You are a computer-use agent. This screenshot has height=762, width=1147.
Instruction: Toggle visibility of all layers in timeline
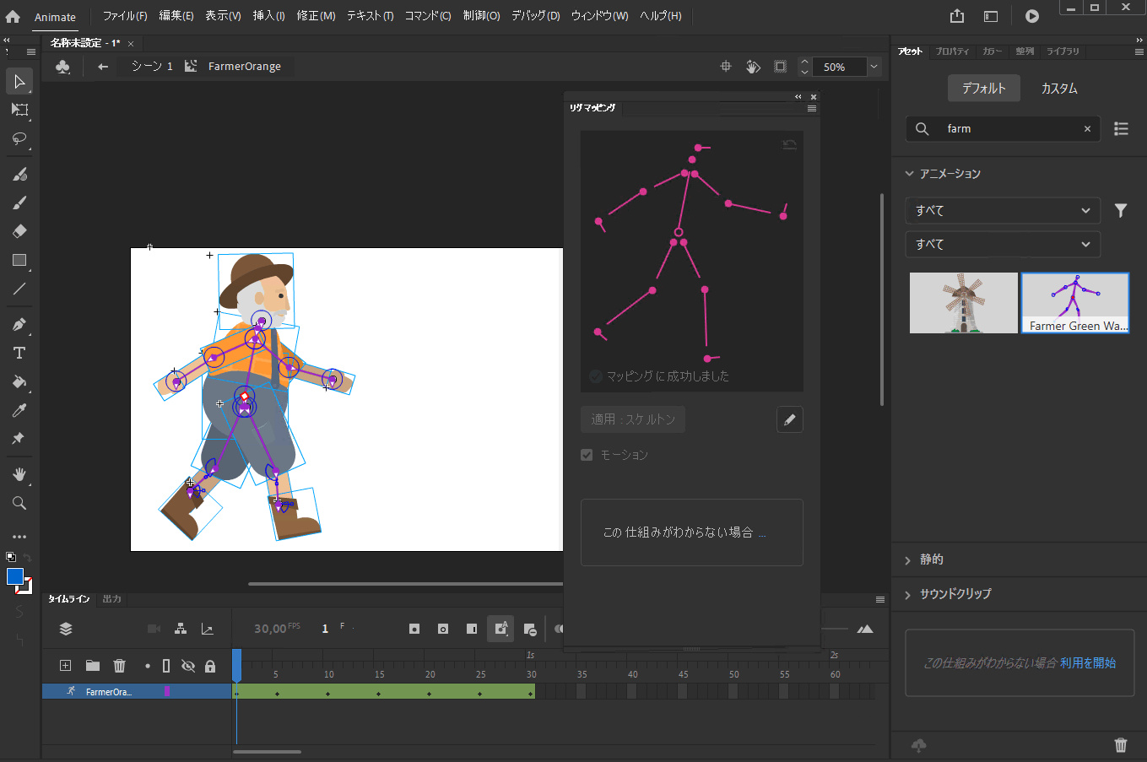coord(188,666)
